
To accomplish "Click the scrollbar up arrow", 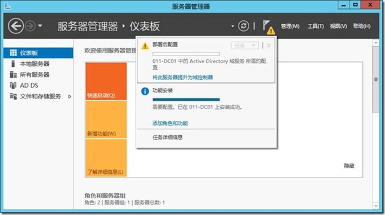I will pyautogui.click(x=375, y=43).
